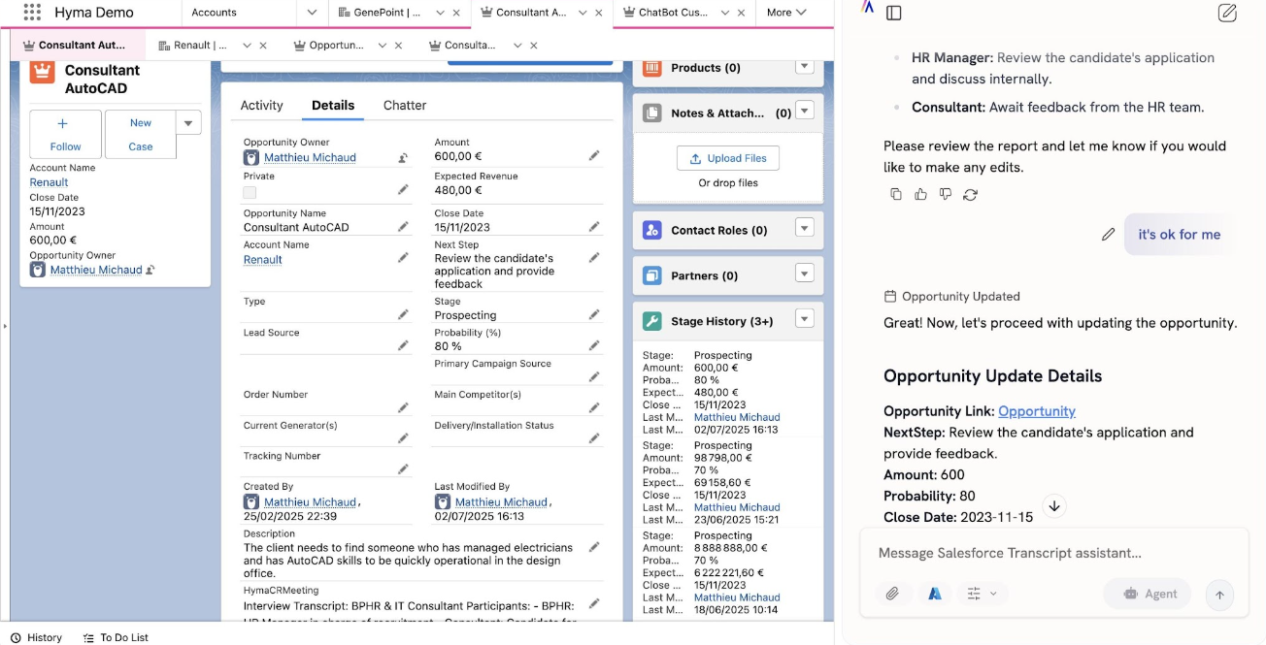Open the More tabs dropdown
Viewport: 1266px width, 645px height.
(786, 13)
